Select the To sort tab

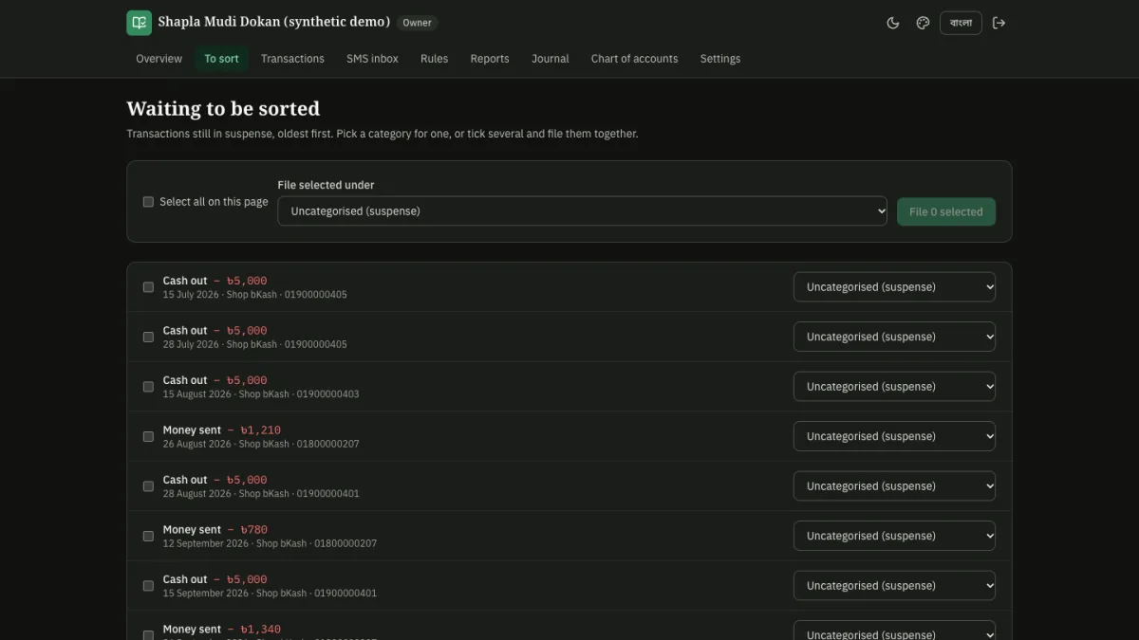222,59
